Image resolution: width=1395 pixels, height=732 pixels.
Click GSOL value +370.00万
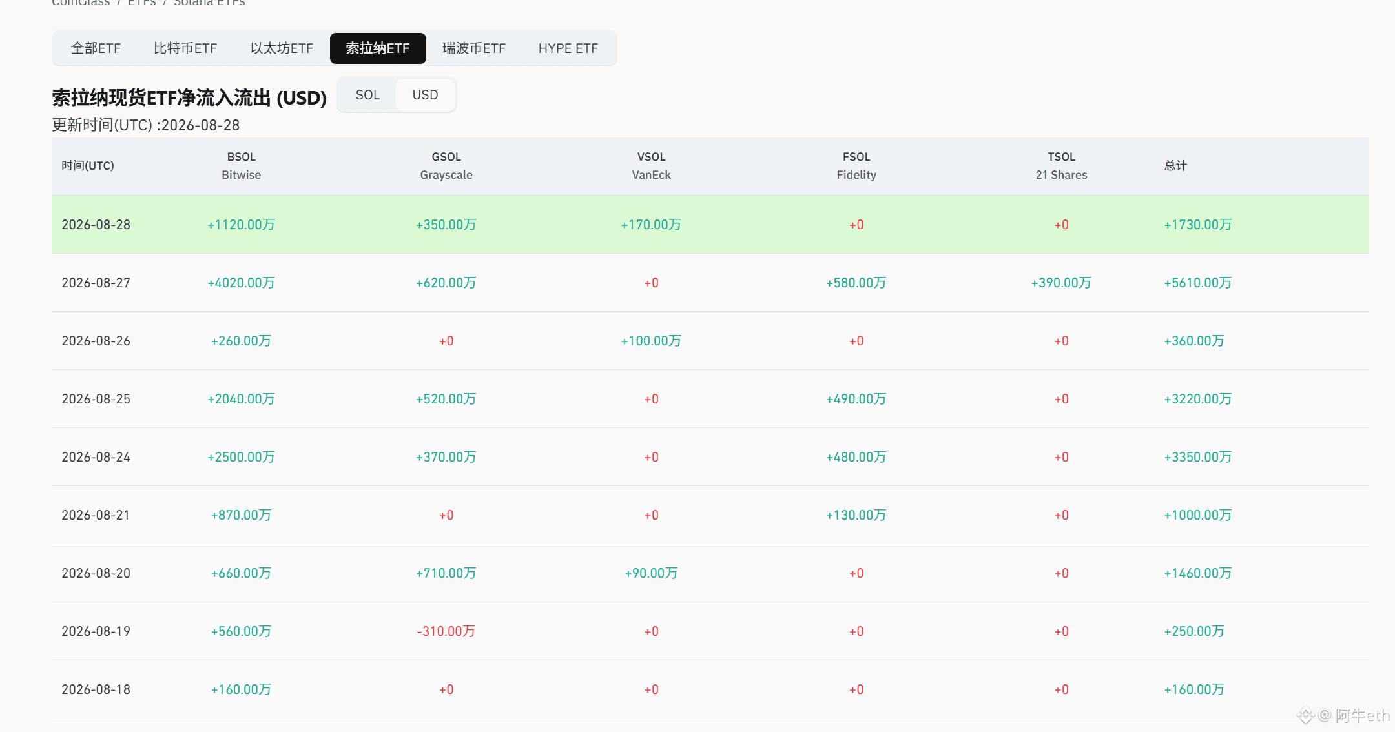point(446,457)
